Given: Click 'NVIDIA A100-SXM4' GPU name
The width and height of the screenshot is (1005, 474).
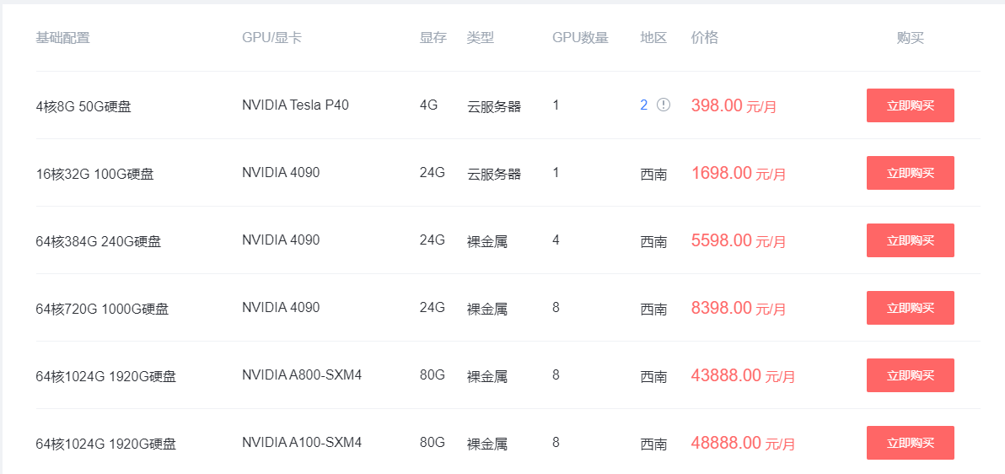Looking at the screenshot, I should click(302, 442).
